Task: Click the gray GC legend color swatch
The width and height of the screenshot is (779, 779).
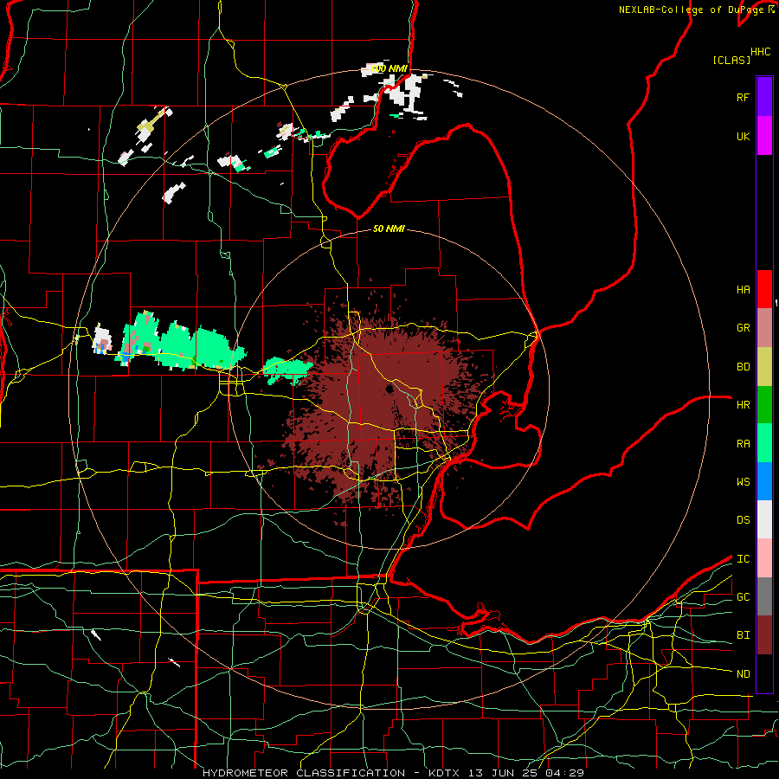Action: pos(764,596)
